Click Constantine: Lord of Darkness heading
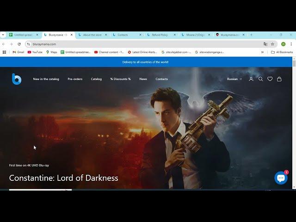Screen dimensions: 296x222 pos(64,178)
